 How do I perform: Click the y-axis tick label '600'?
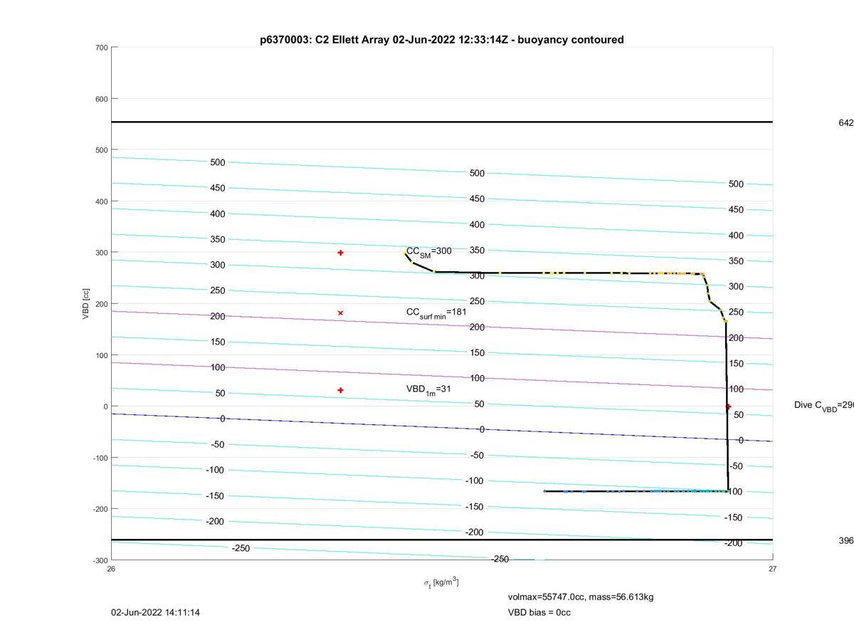point(101,99)
